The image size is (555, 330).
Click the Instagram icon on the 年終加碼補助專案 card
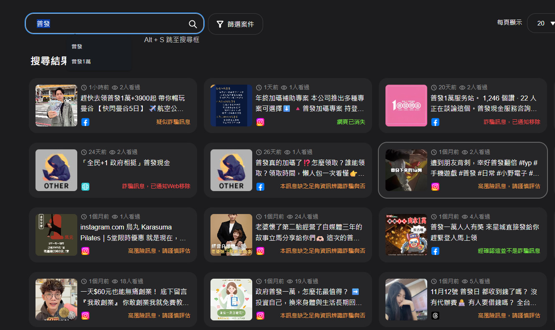260,122
